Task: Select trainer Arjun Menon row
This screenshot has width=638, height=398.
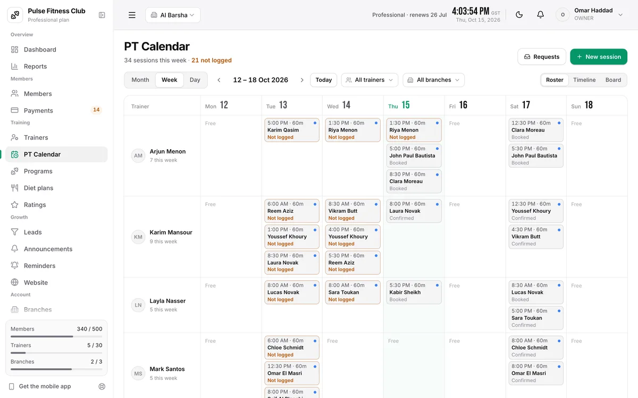Action: click(x=162, y=155)
